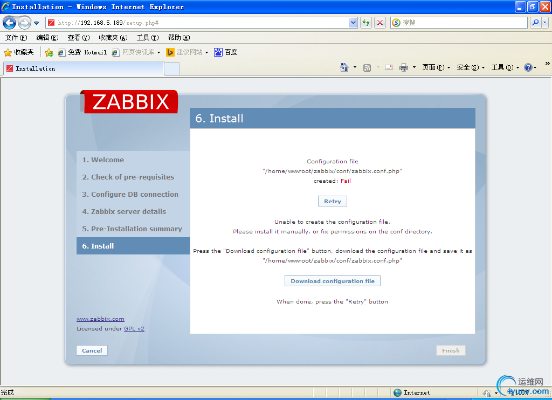Open the 百度 favorites link
The width and height of the screenshot is (552, 400).
226,52
